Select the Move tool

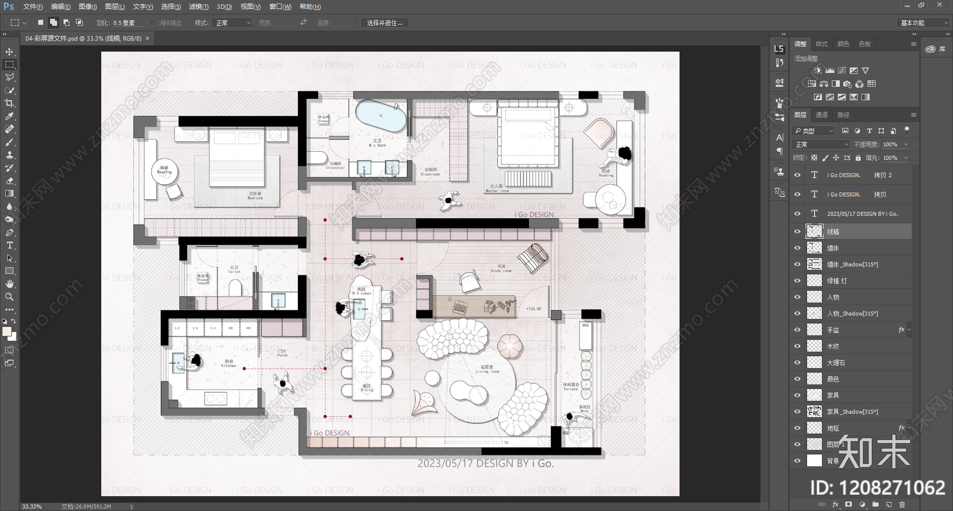coord(10,52)
